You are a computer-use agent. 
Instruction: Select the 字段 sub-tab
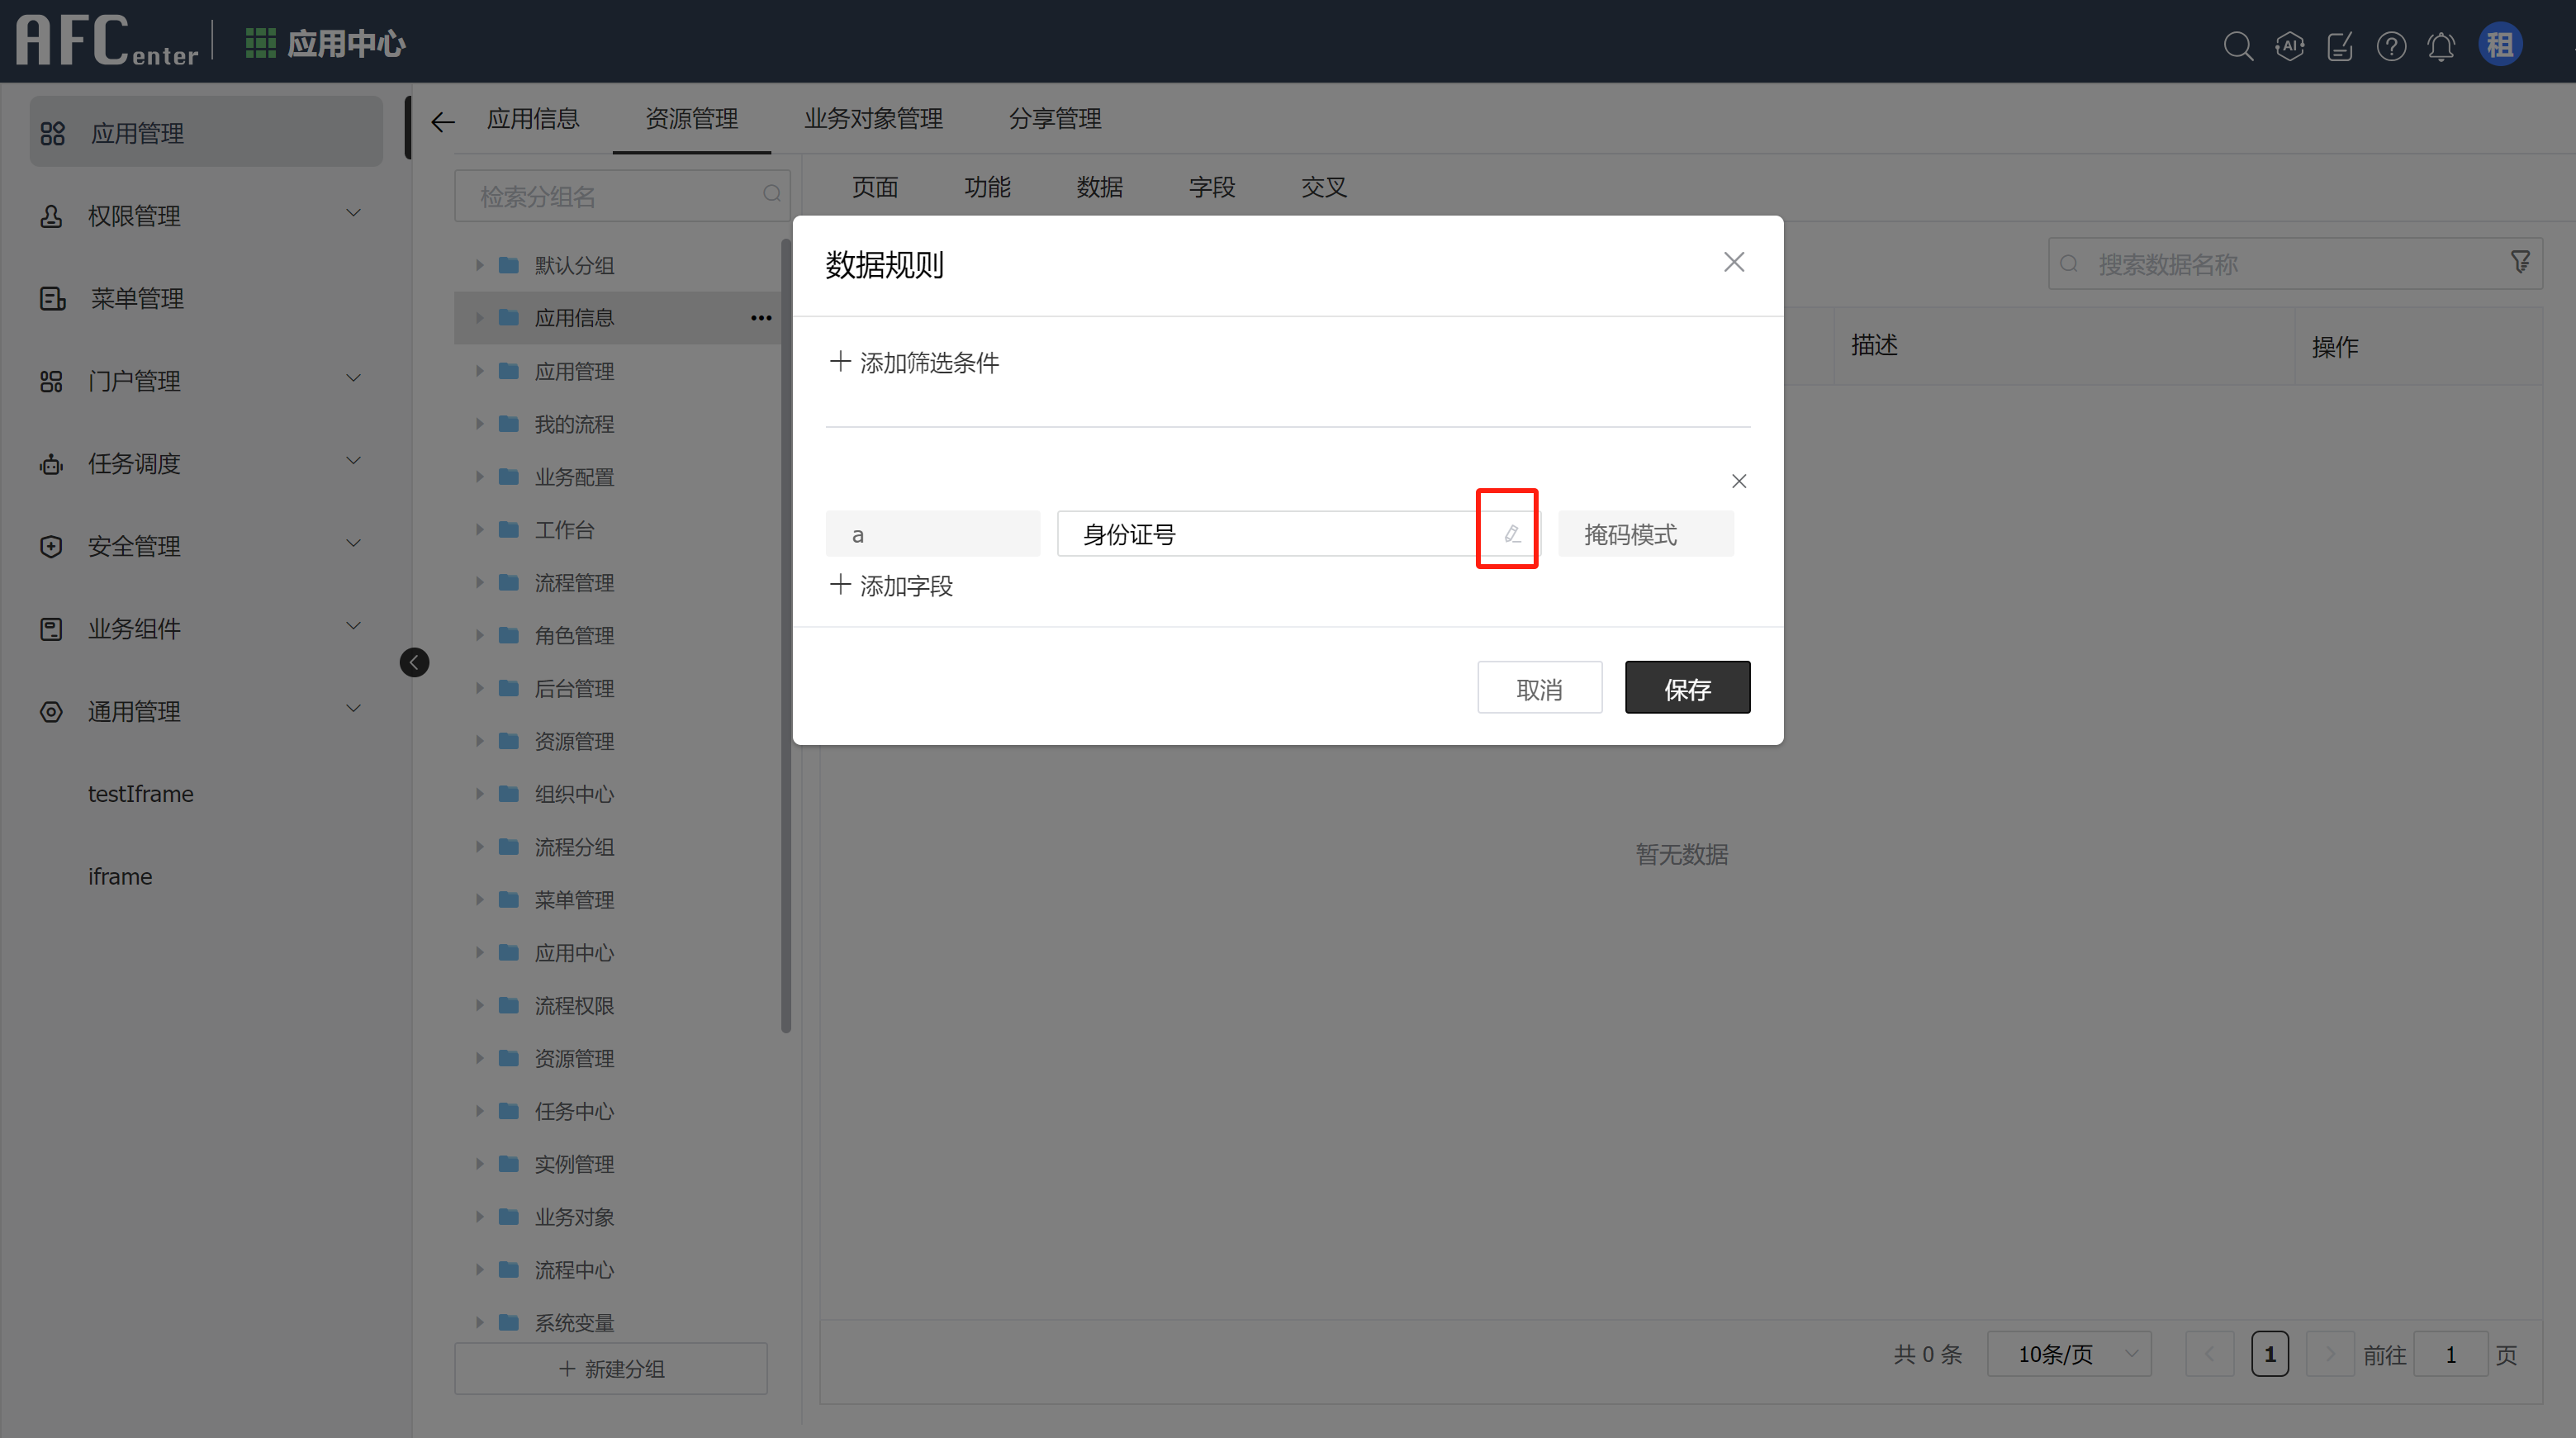1212,187
